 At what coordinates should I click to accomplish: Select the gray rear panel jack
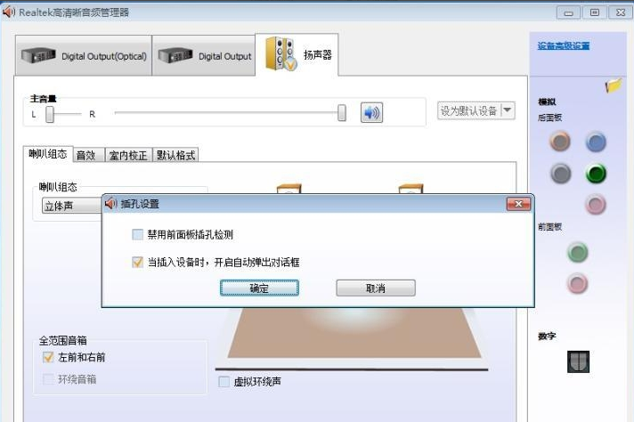pos(560,174)
